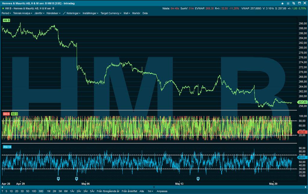Open the Target Currency dropdown
This screenshot has height=194, width=308.
click(x=111, y=13)
